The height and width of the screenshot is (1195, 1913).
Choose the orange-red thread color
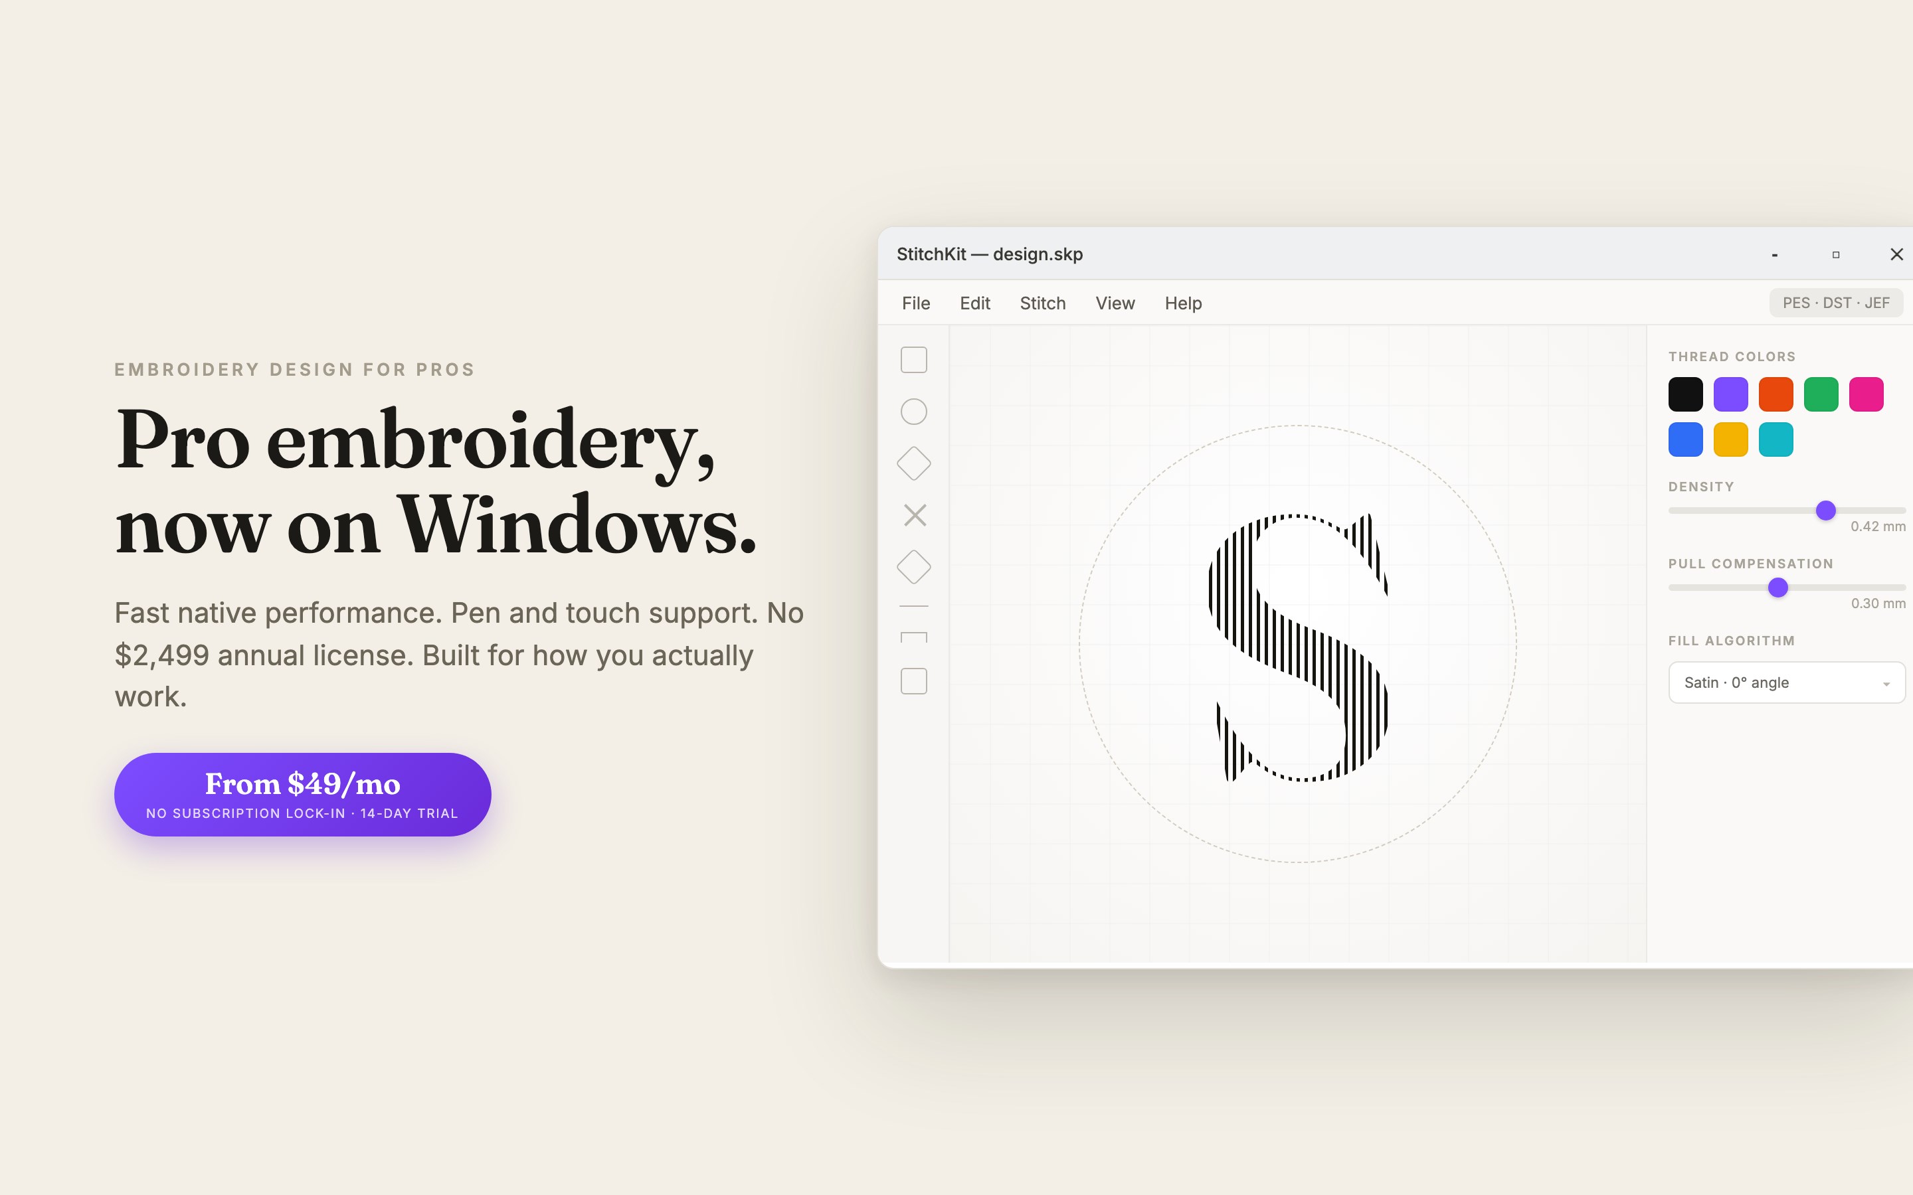click(1776, 394)
